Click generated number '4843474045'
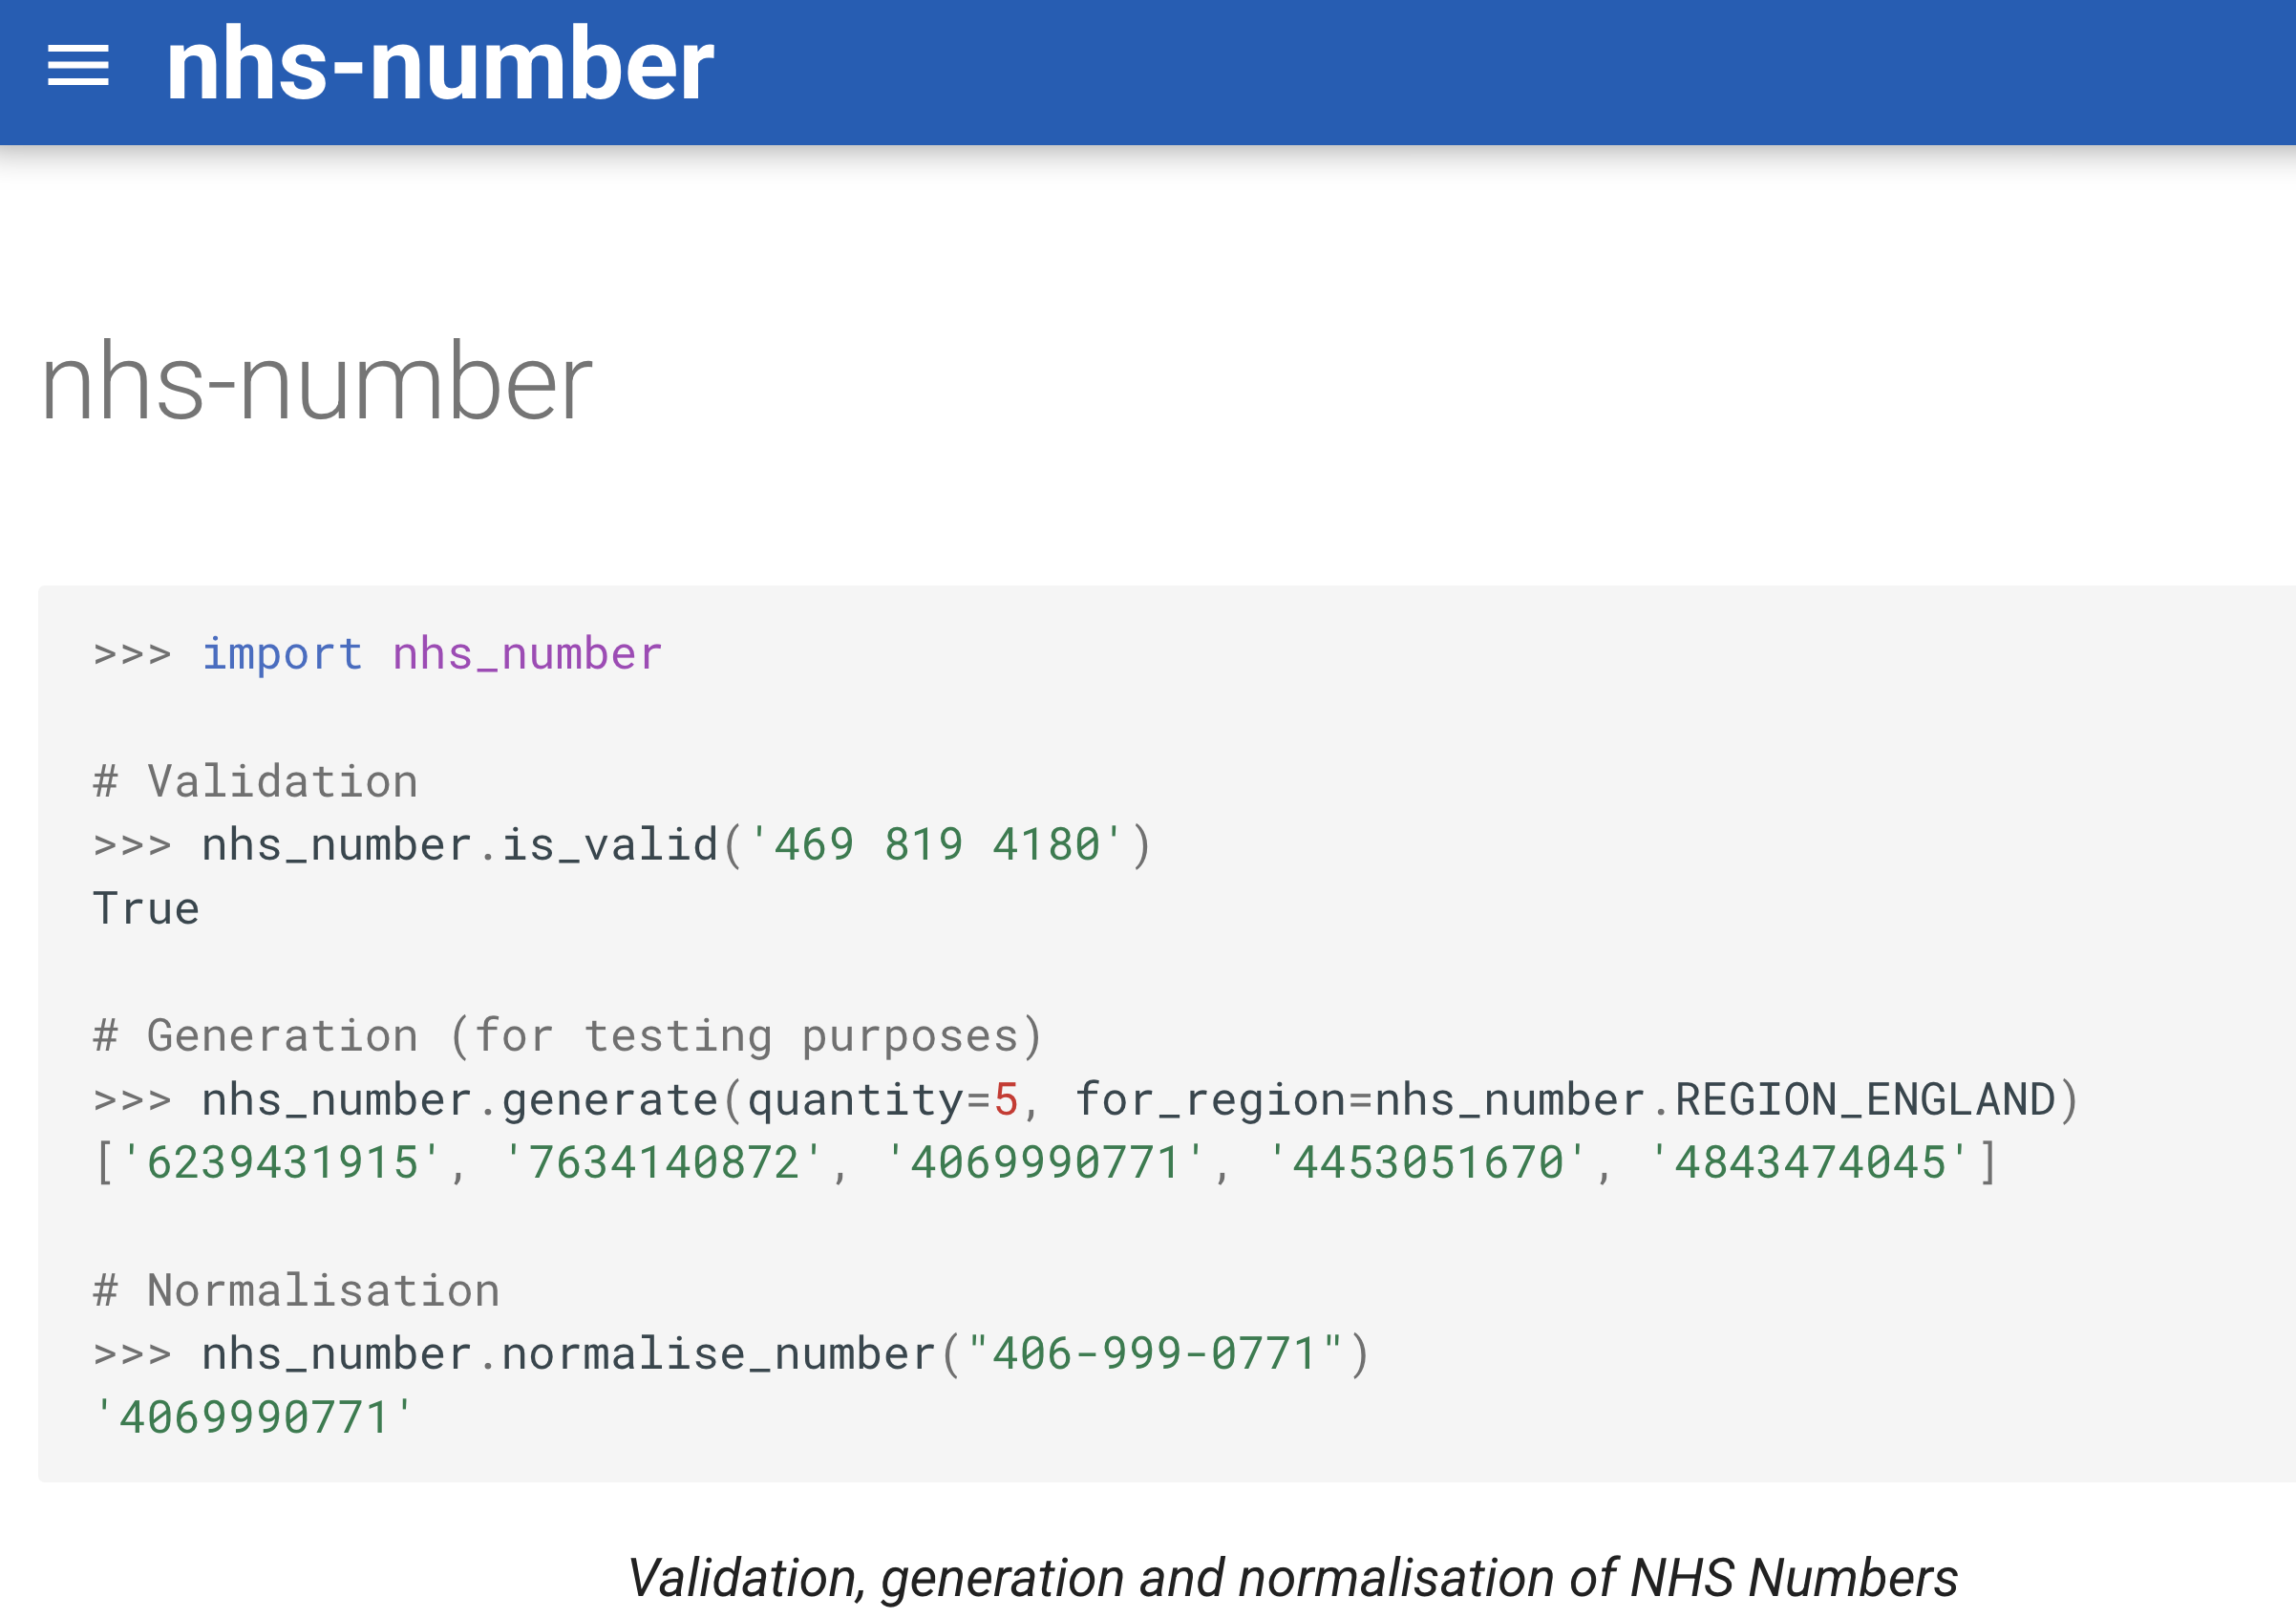Screen dimensions: 2296x1618 click(1810, 1163)
